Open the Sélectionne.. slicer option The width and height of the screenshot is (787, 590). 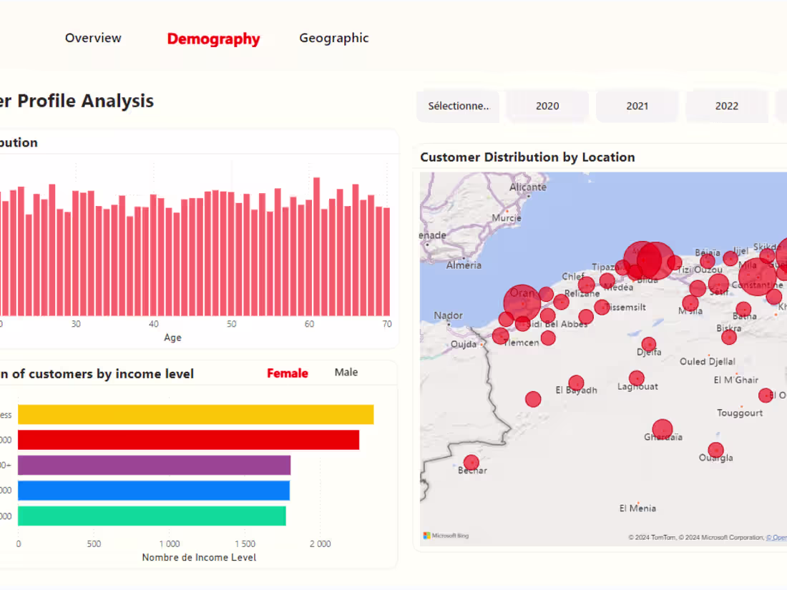click(x=458, y=105)
